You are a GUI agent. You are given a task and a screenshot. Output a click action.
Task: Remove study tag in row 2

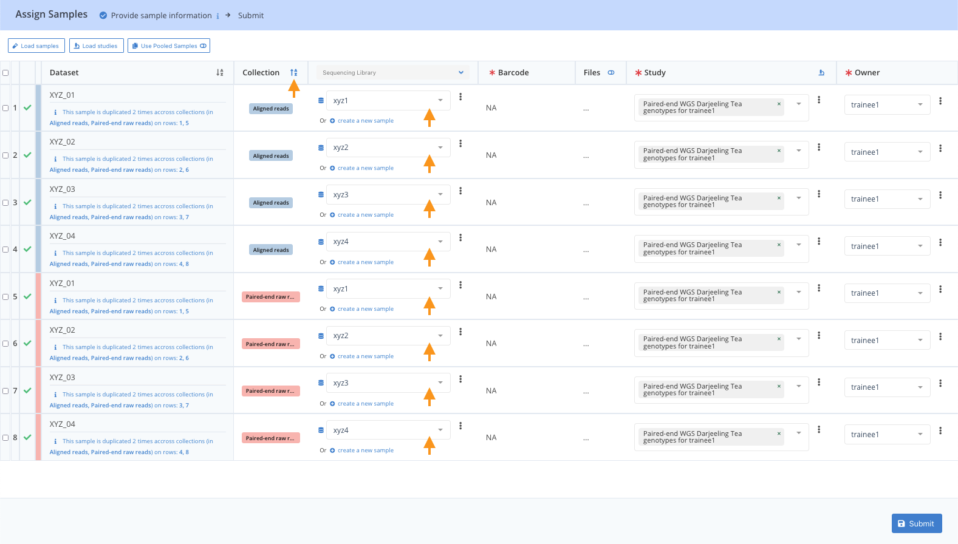coord(779,151)
